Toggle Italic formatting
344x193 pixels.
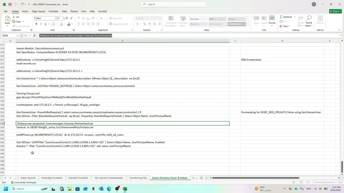point(41,24)
